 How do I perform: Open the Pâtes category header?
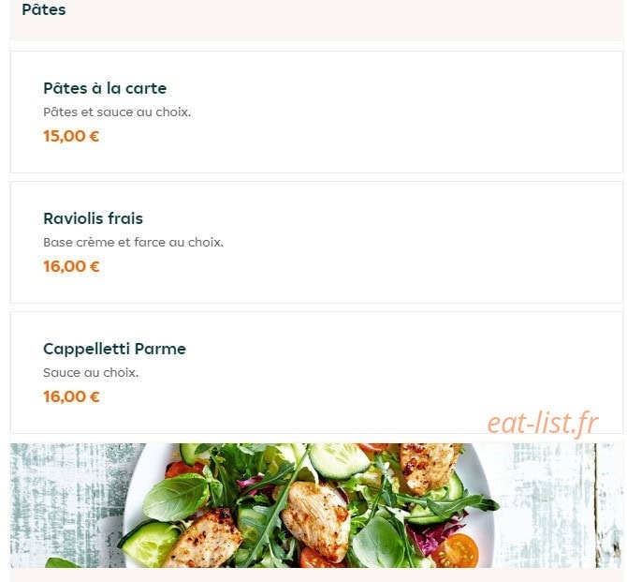(x=44, y=9)
